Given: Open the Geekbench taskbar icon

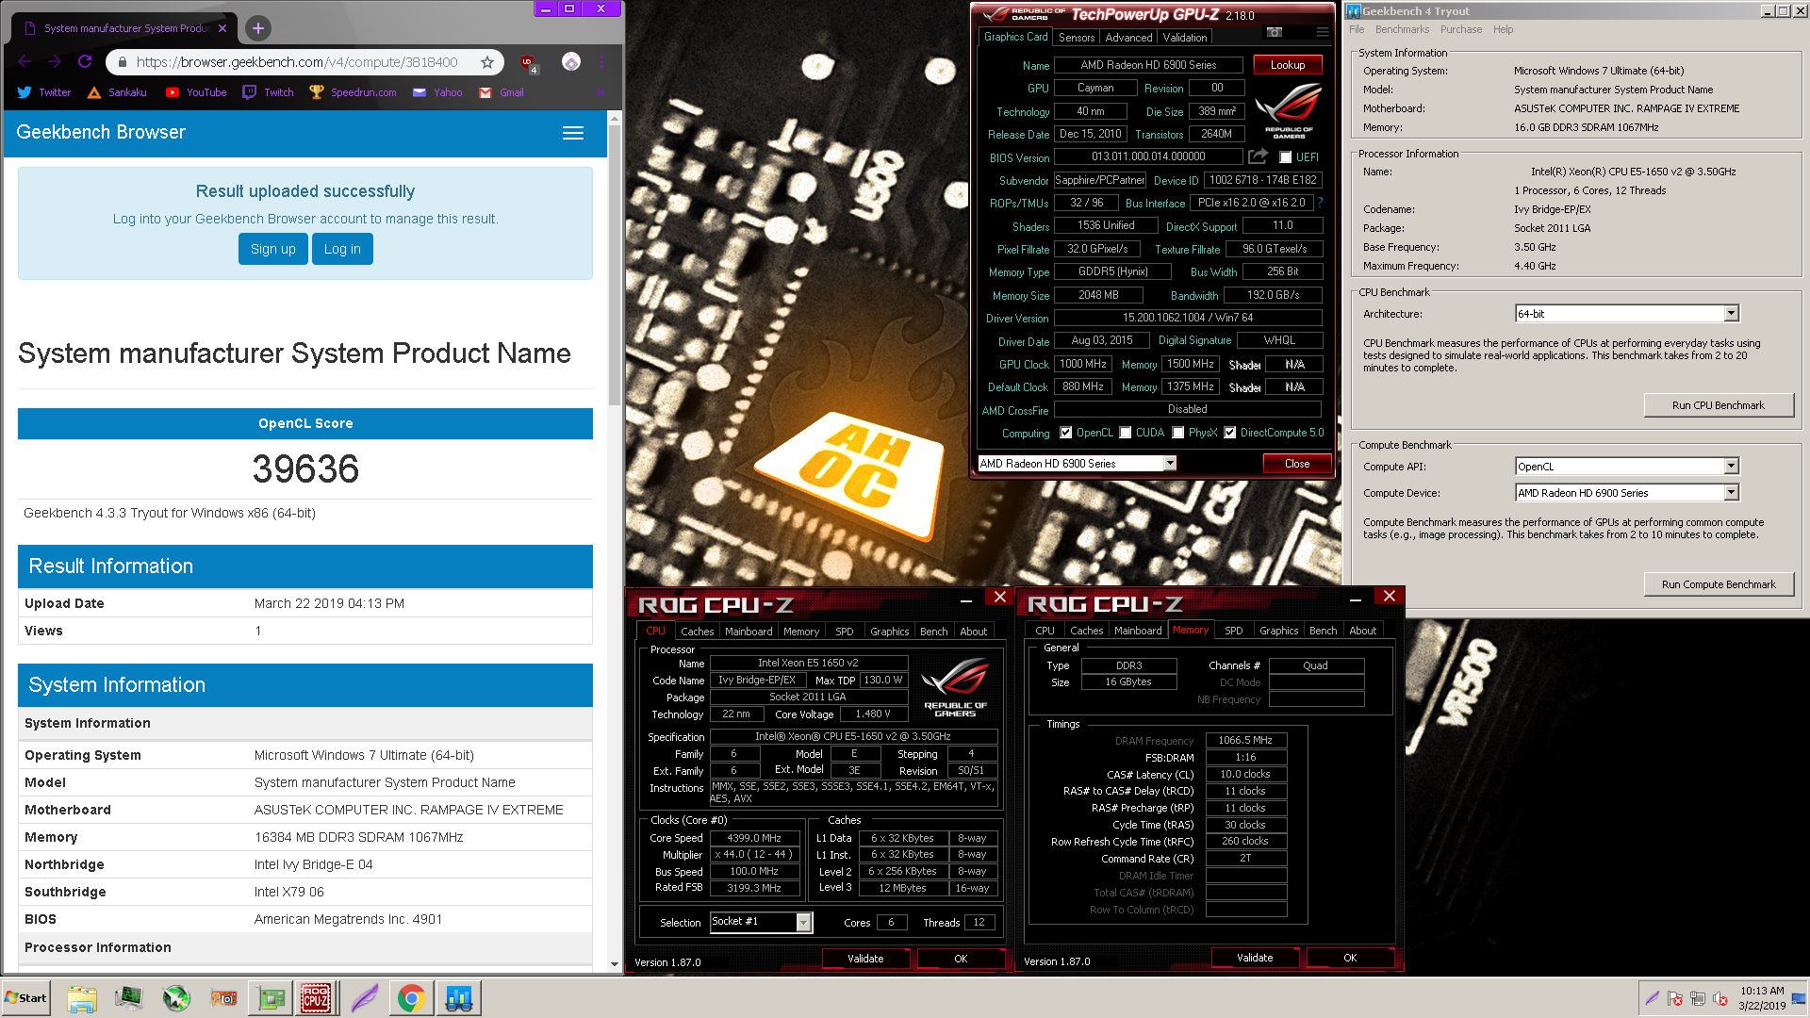Looking at the screenshot, I should [459, 998].
